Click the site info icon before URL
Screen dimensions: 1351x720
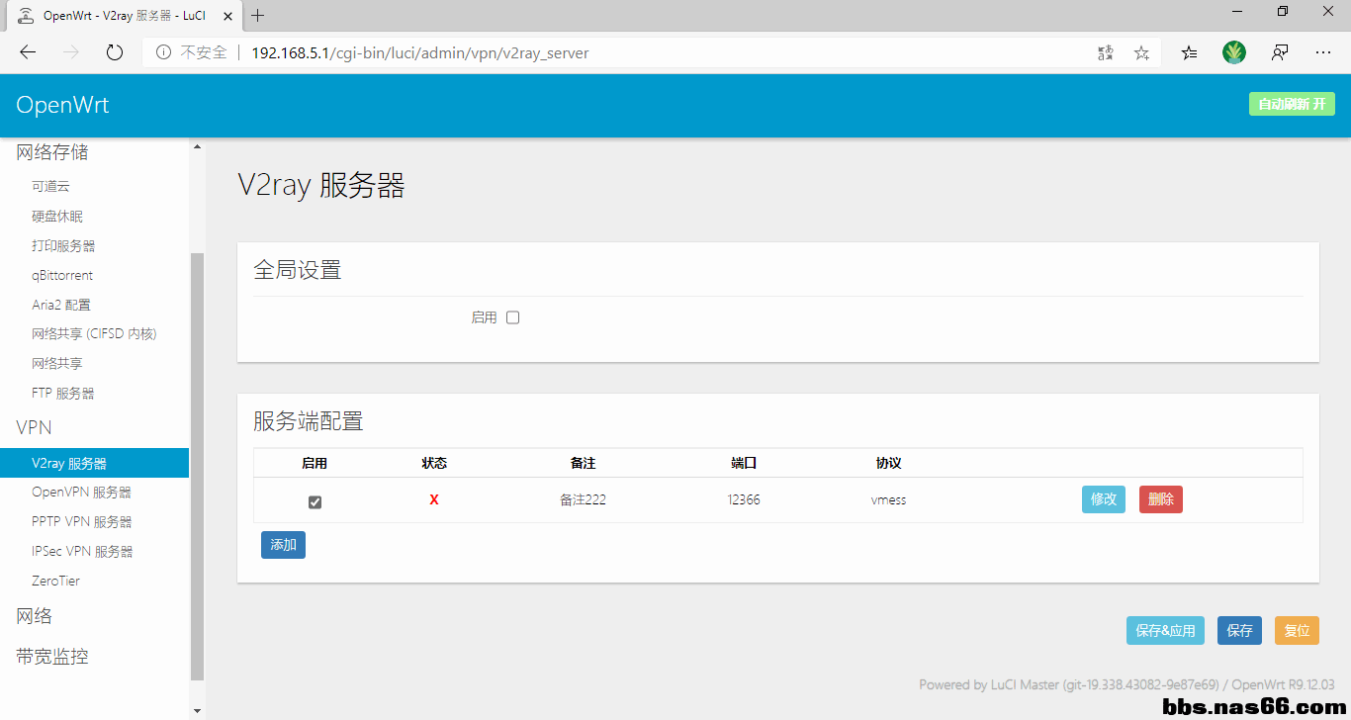point(163,52)
